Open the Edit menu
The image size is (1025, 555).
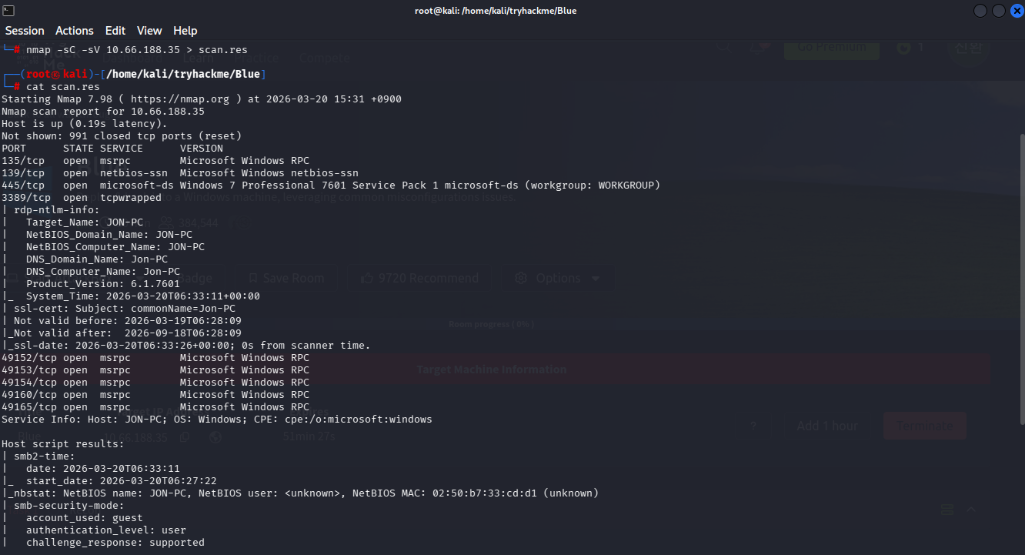tap(115, 31)
